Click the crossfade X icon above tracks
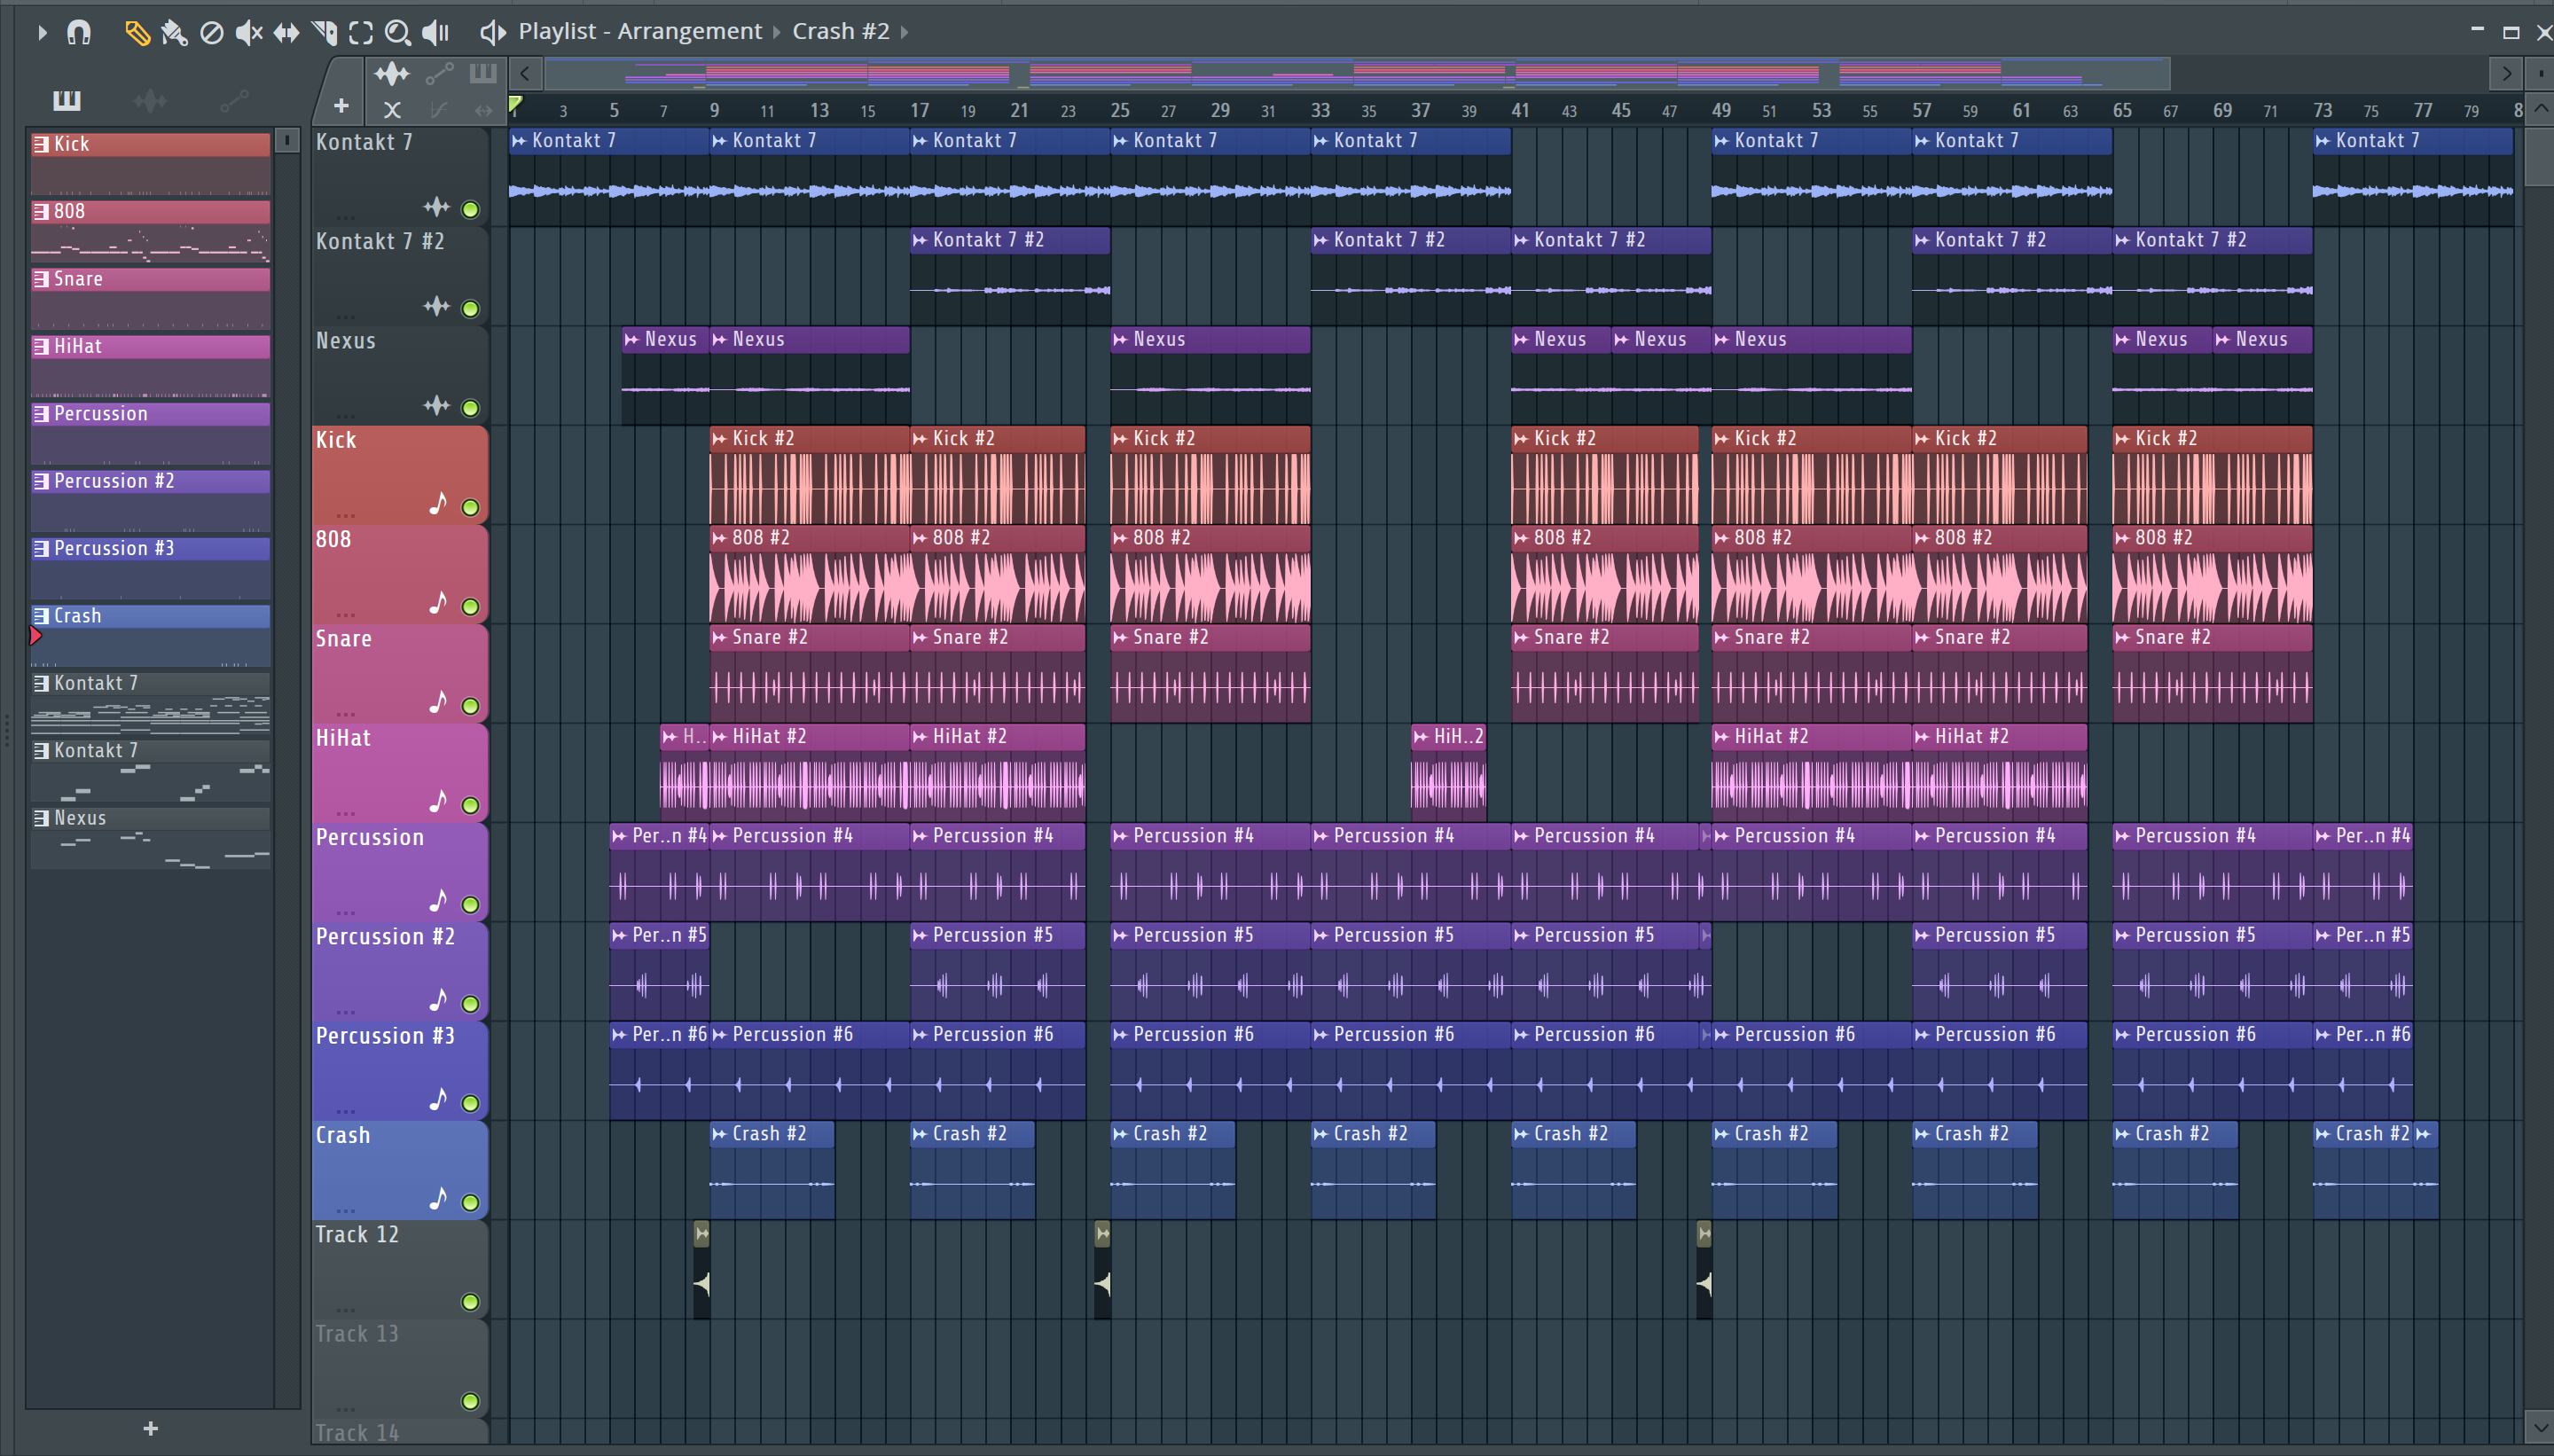 point(392,109)
